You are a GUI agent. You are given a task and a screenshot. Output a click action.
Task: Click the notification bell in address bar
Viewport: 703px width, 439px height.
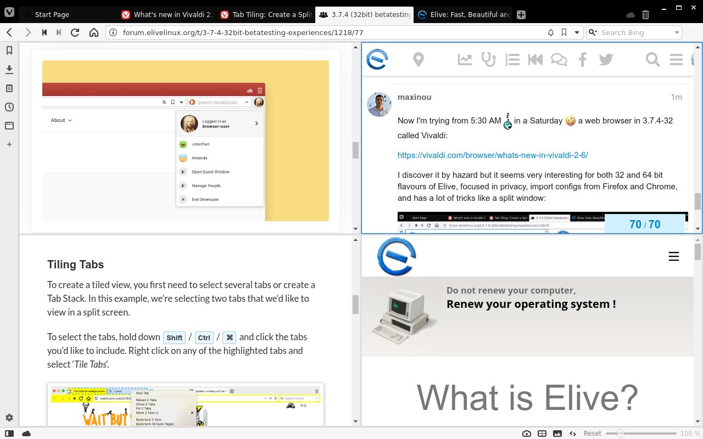(x=551, y=32)
